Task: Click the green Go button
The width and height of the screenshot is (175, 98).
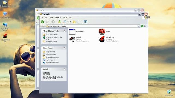Action: (143, 26)
